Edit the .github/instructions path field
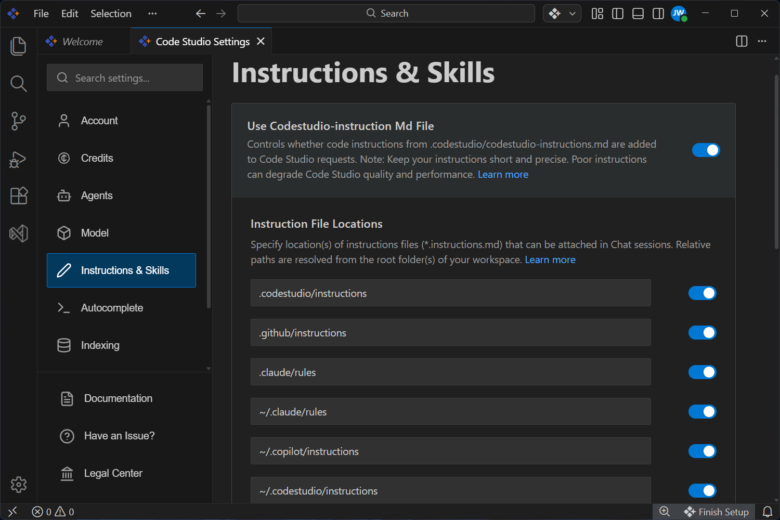This screenshot has width=780, height=520. 451,333
